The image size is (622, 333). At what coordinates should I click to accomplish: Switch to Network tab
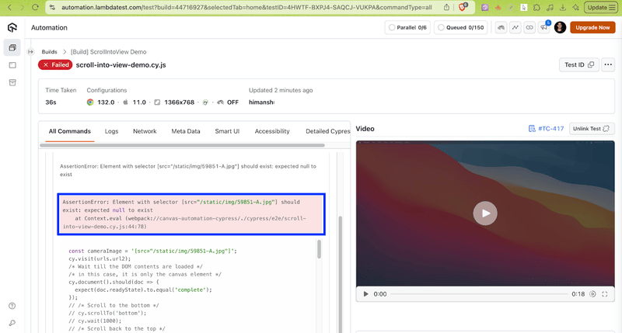tap(145, 131)
